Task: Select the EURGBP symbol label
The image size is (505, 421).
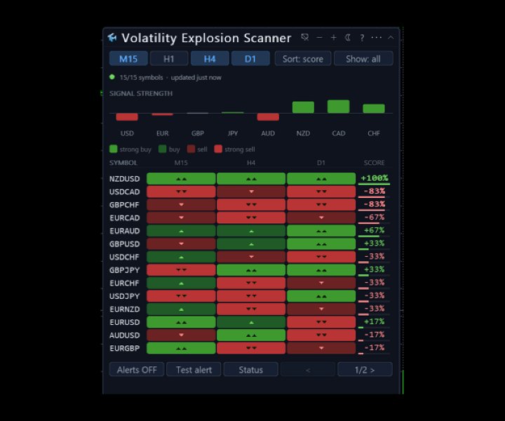Action: (x=125, y=348)
